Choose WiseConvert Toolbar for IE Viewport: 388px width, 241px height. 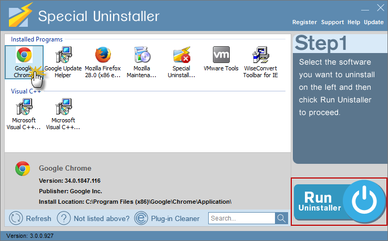click(x=260, y=60)
